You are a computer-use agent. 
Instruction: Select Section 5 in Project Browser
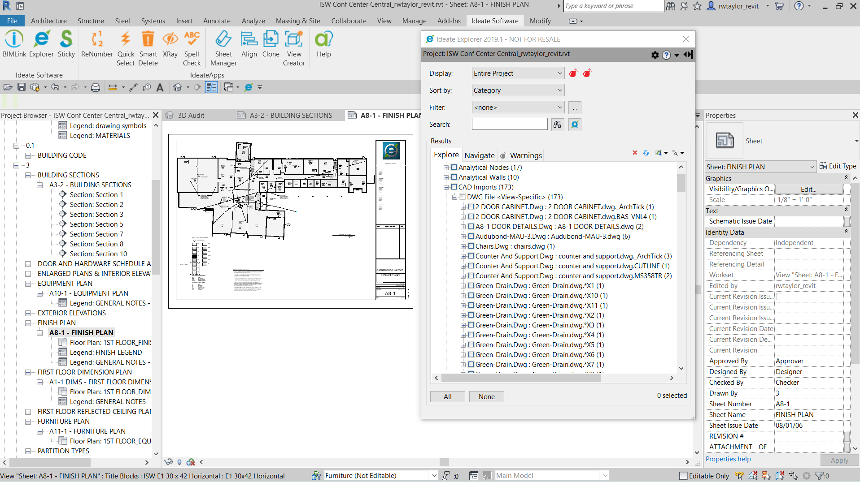click(x=96, y=224)
